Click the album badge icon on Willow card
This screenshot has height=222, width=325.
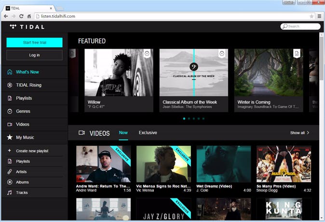pos(147,53)
